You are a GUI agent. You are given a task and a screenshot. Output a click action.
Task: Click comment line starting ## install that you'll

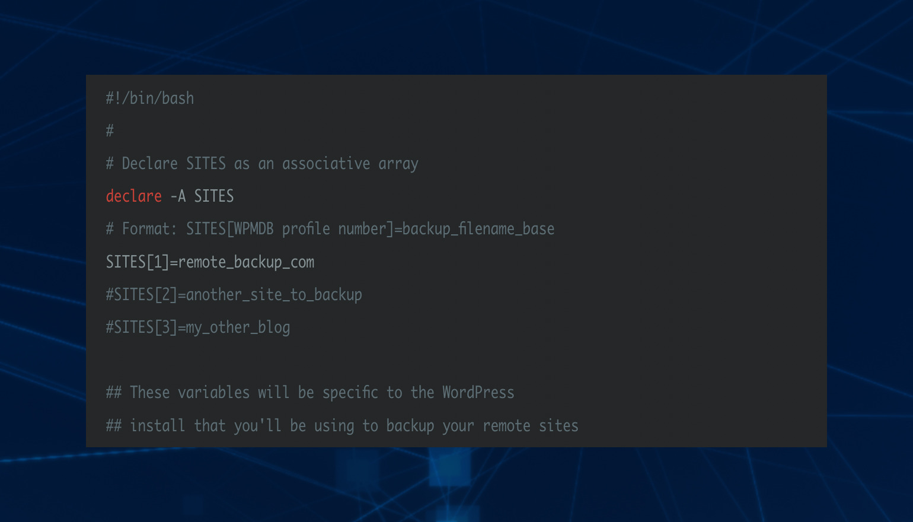tap(342, 426)
